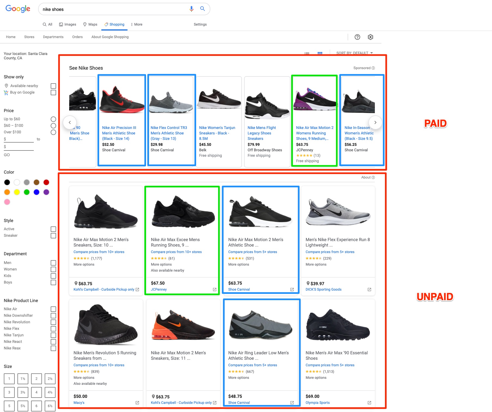Click the About info icon
Image resolution: width=492 pixels, height=412 pixels.
pos(373,177)
